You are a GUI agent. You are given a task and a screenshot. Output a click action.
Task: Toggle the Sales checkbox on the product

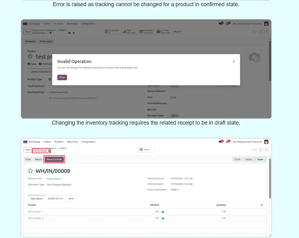click(29, 64)
